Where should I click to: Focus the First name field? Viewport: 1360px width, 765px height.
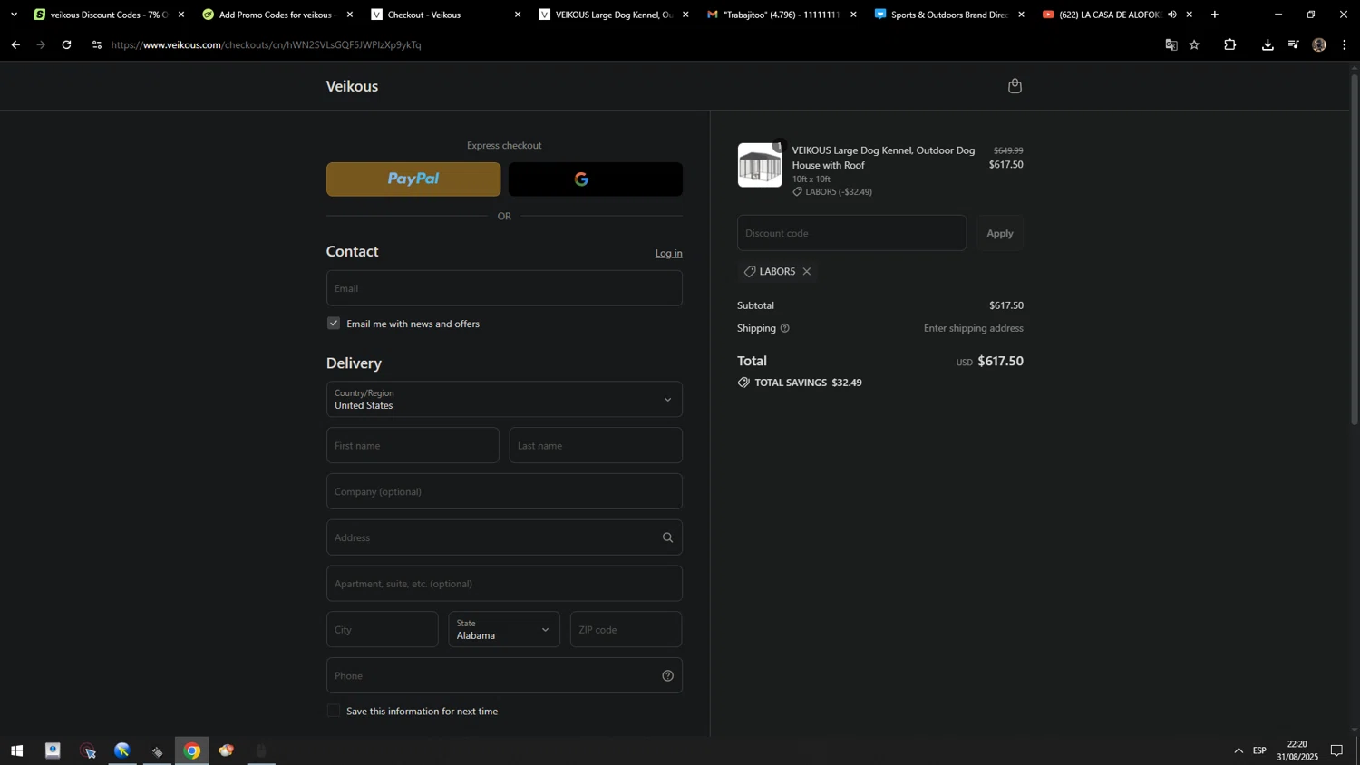(413, 446)
